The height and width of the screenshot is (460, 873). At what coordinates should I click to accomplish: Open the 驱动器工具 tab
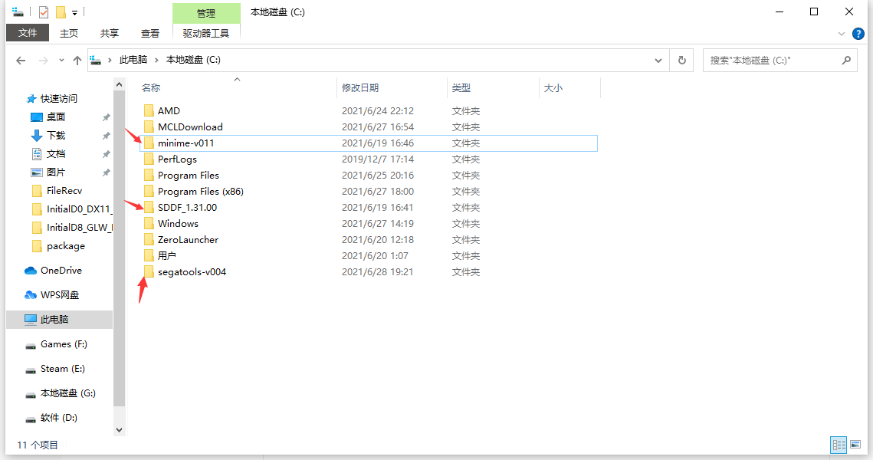click(x=206, y=34)
